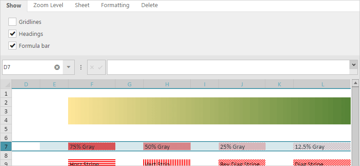Uncheck the Formula bar checkbox
Viewport: 360px width, 166px height.
point(12,46)
